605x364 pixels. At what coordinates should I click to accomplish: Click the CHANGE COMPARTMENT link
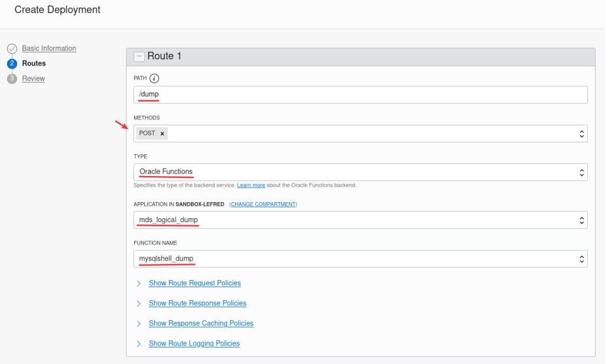coord(264,204)
